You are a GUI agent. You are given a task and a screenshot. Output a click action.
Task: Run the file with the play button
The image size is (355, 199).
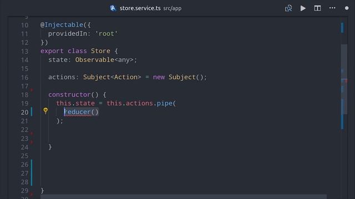(x=303, y=8)
